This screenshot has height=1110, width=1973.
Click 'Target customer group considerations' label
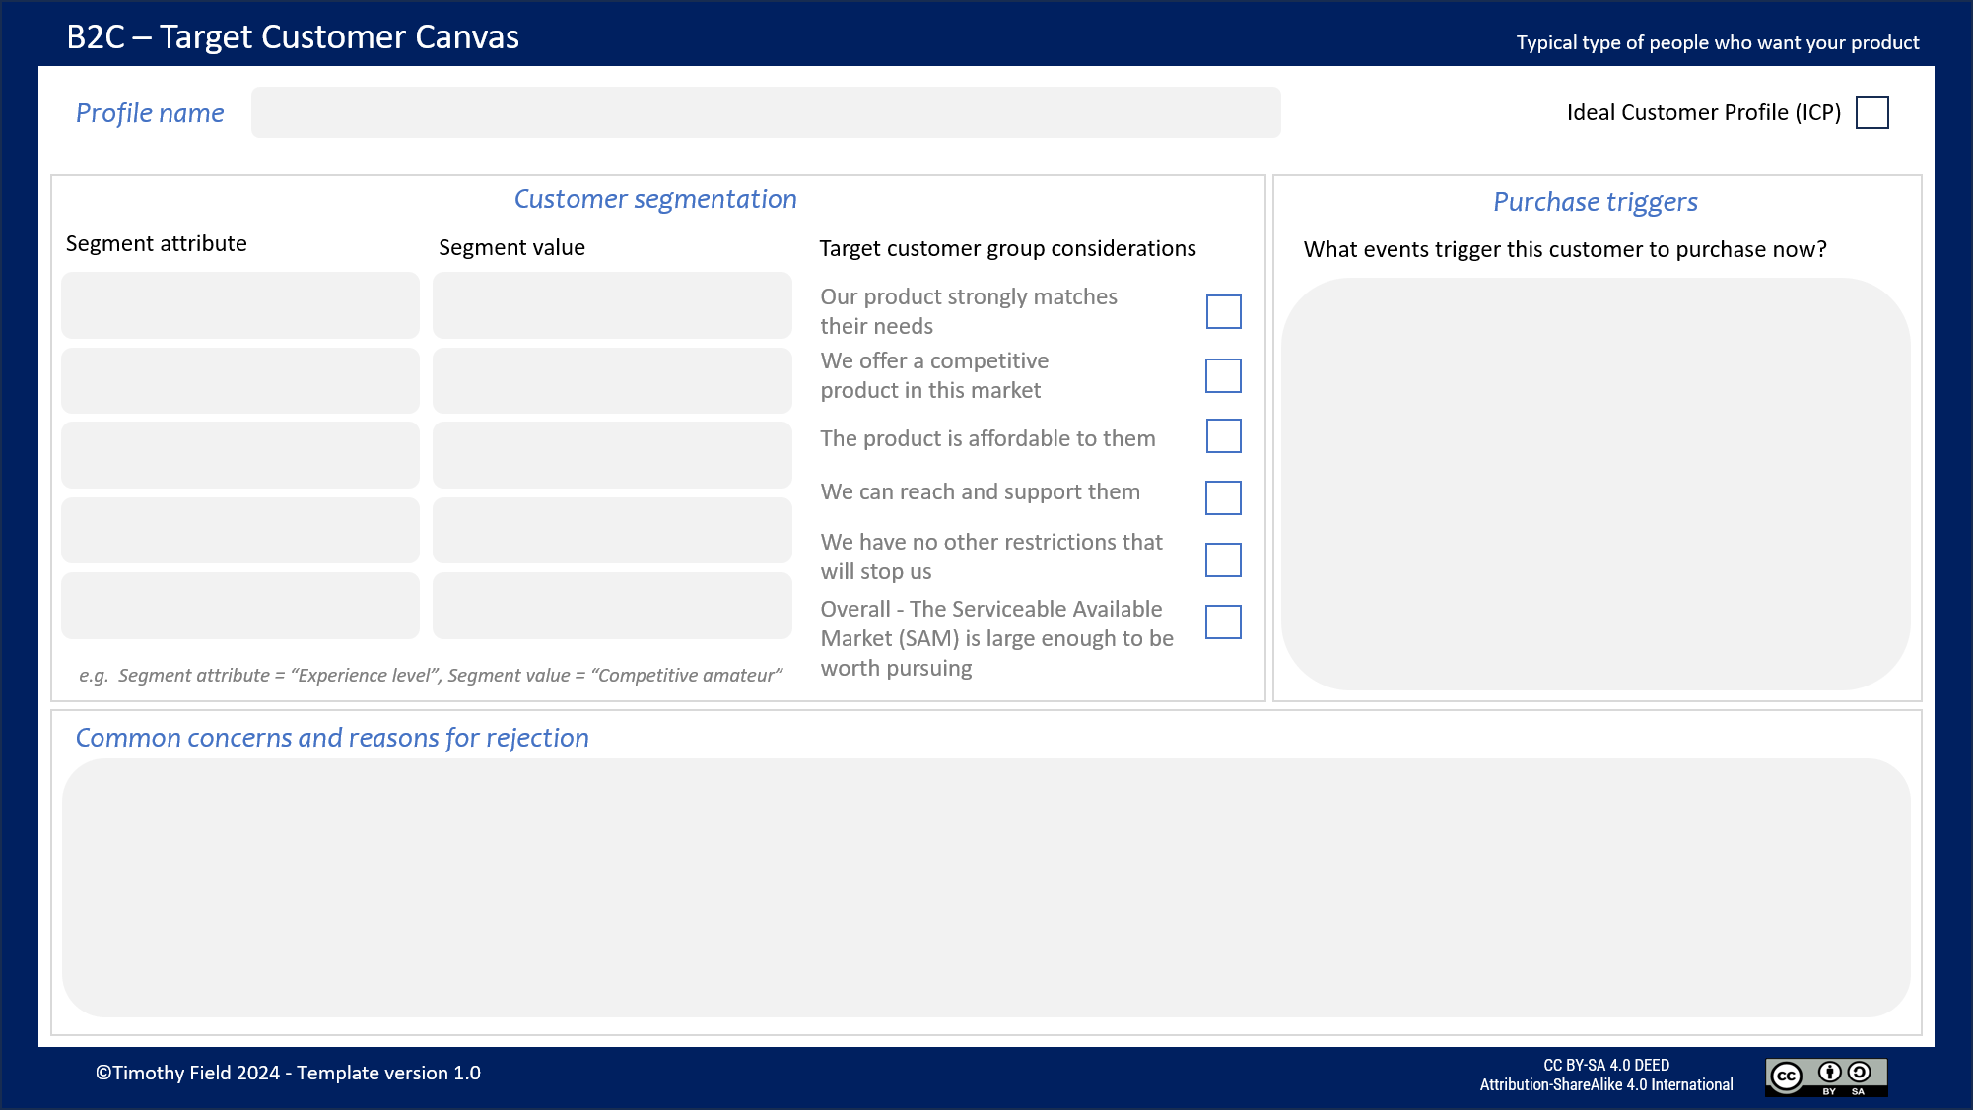tap(1007, 248)
